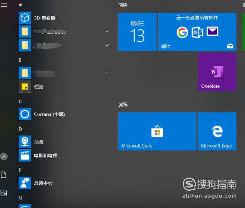Launch the Microsoft Edge tile
Viewport: 245px width, 208px height.
click(217, 131)
